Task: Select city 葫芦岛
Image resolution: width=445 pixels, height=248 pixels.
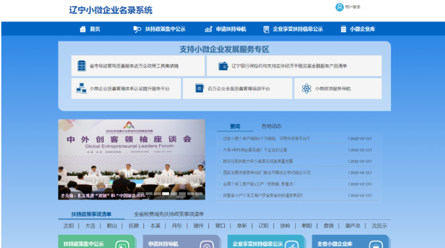Action: [352, 226]
